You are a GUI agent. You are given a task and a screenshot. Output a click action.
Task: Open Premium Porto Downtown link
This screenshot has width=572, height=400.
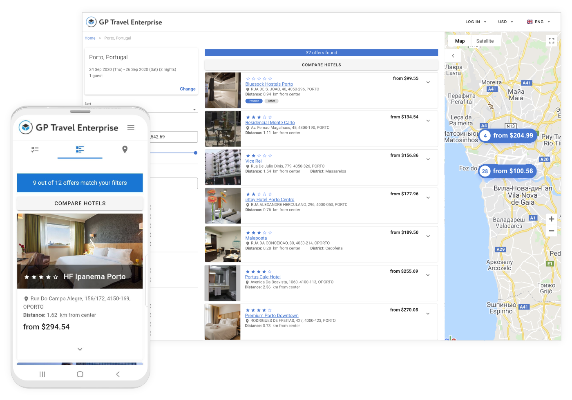pyautogui.click(x=272, y=316)
